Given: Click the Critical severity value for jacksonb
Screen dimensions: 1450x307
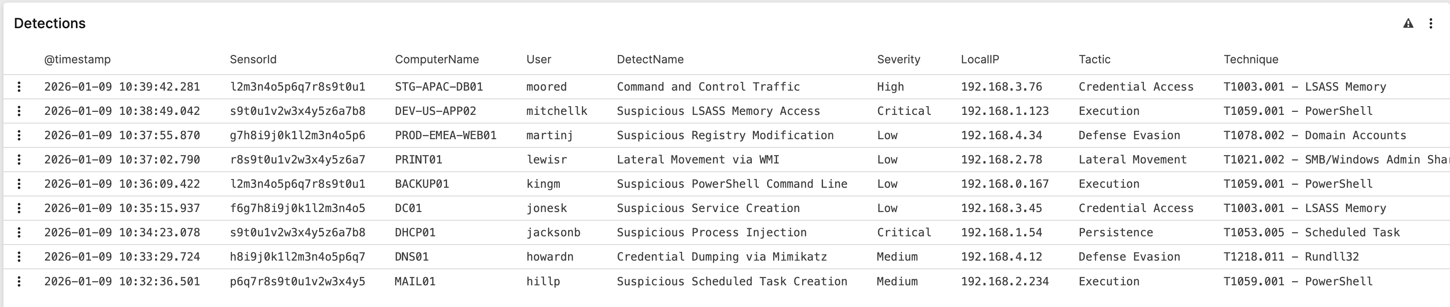Looking at the screenshot, I should point(904,232).
